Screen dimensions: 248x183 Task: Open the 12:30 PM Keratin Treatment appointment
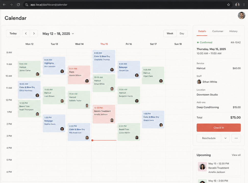(x=104, y=114)
